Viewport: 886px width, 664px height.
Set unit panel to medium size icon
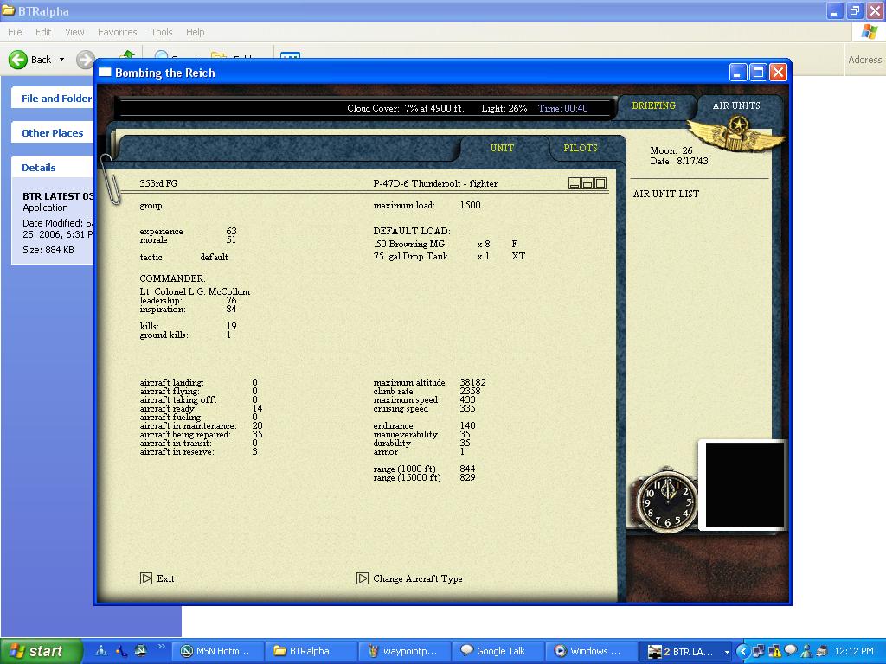(587, 183)
